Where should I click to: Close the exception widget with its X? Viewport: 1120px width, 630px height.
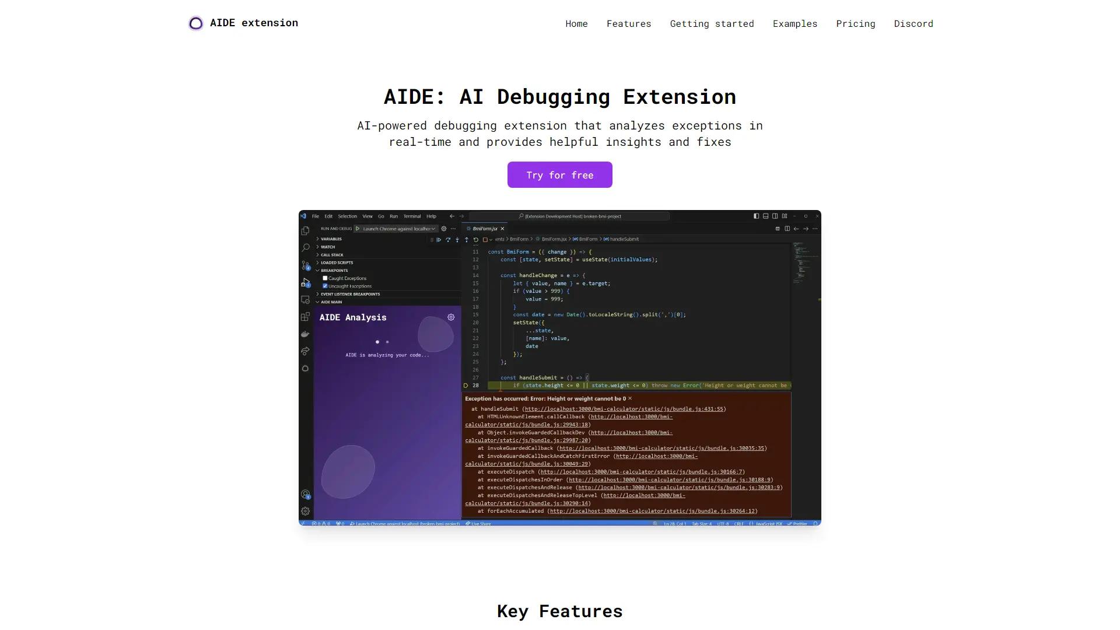(630, 399)
